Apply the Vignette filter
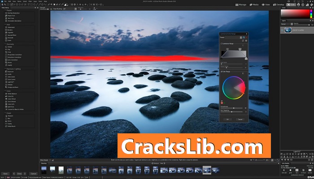Viewport: 314px width, 179px height. tap(10, 33)
